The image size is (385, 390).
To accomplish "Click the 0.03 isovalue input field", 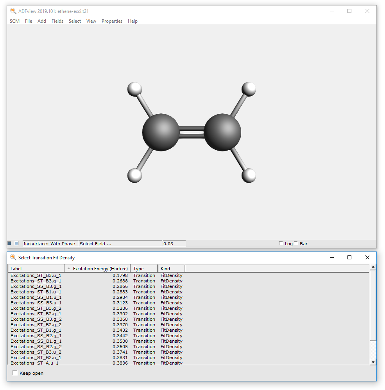I will [x=174, y=243].
